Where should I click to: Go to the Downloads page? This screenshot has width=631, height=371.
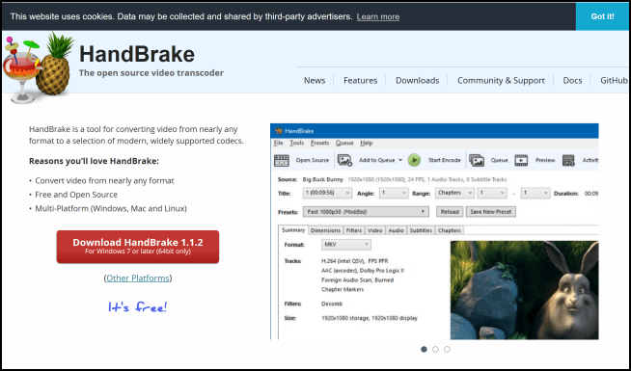coord(418,80)
